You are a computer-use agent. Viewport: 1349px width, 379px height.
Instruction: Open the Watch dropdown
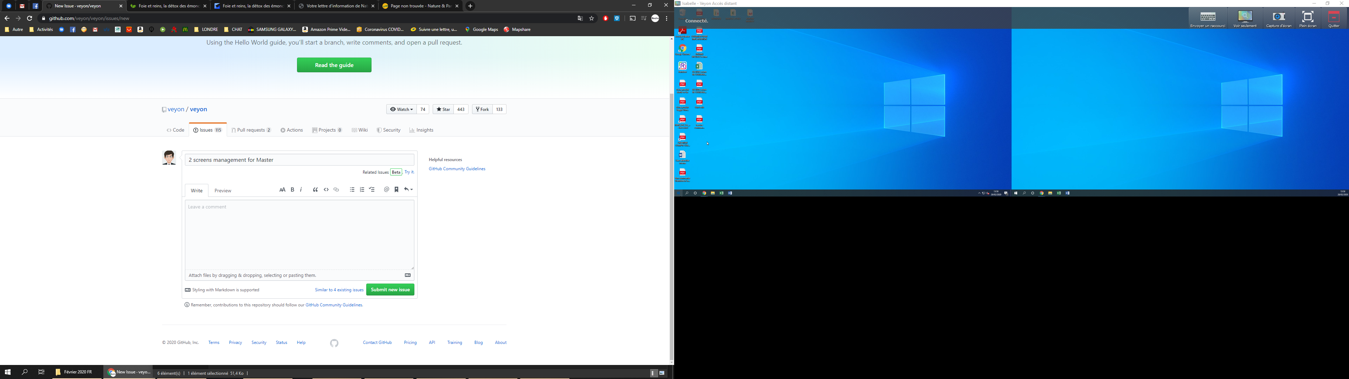pyautogui.click(x=401, y=109)
